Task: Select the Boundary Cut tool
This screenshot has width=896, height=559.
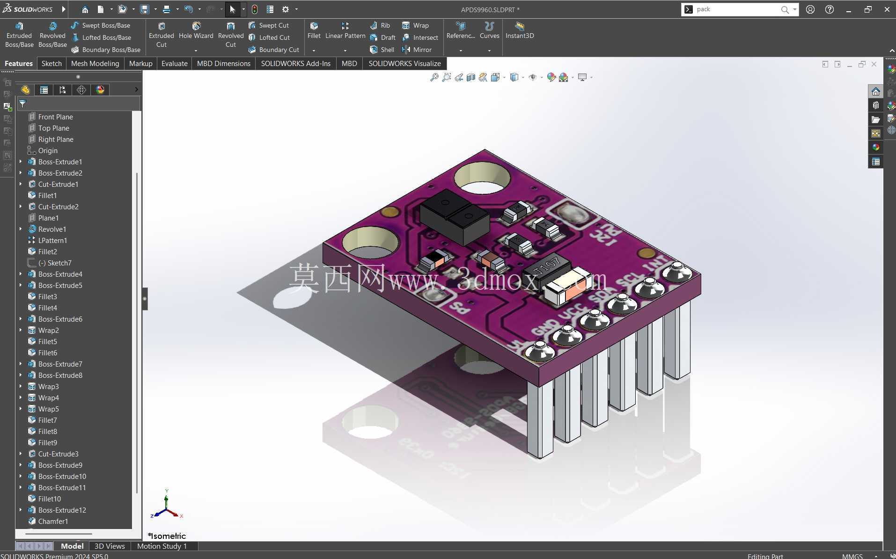Action: [x=274, y=50]
